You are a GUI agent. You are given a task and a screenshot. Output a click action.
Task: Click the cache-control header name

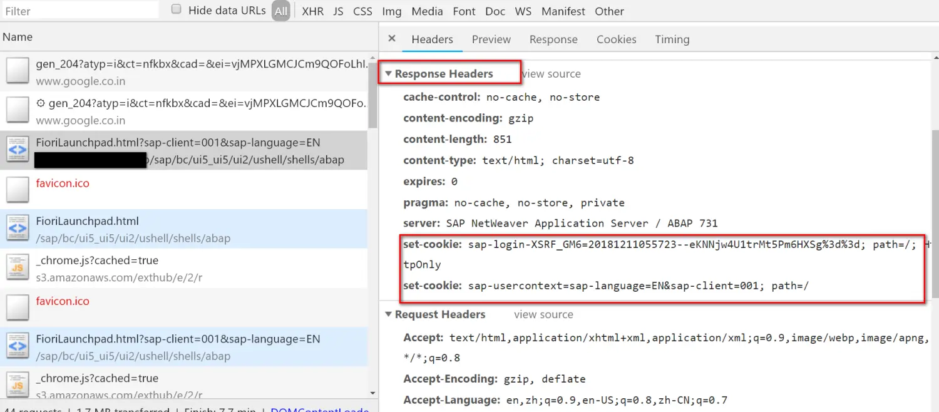[443, 97]
